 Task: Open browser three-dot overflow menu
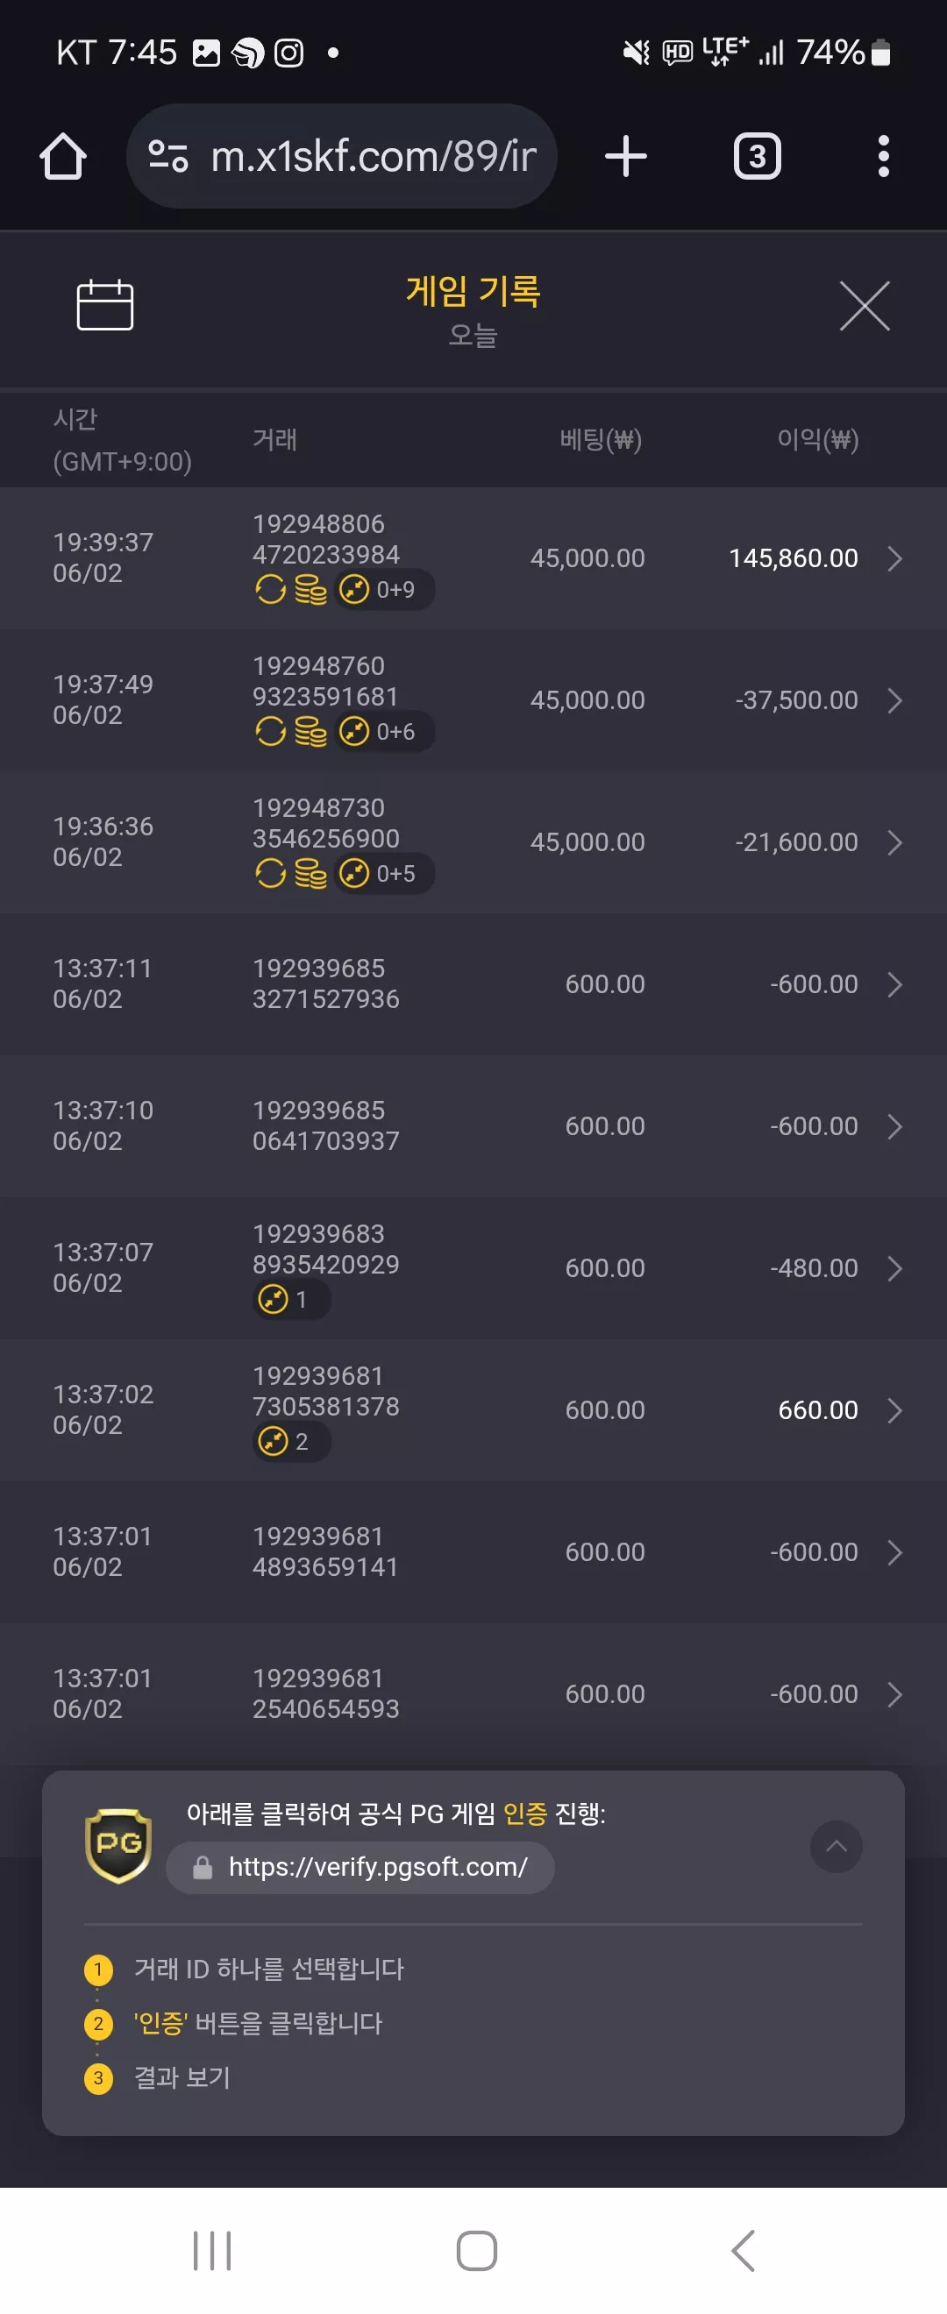tap(883, 156)
